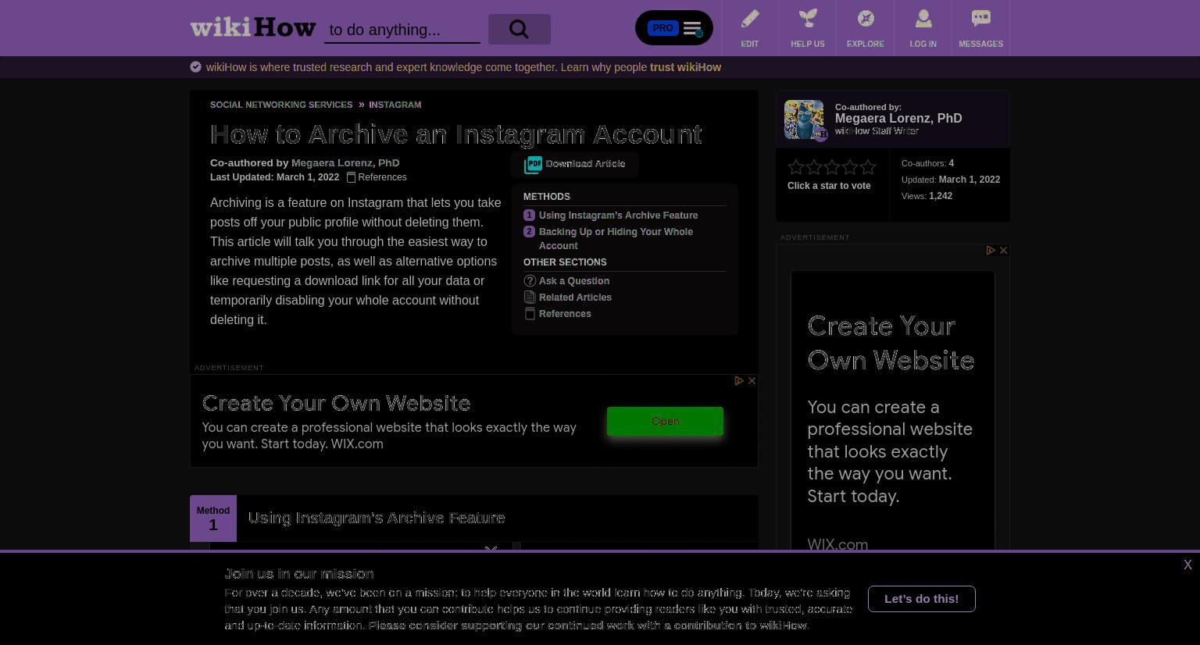Viewport: 1200px width, 645px height.
Task: Click the 'Create Your Own Website' inline ad headline
Action: (x=336, y=403)
